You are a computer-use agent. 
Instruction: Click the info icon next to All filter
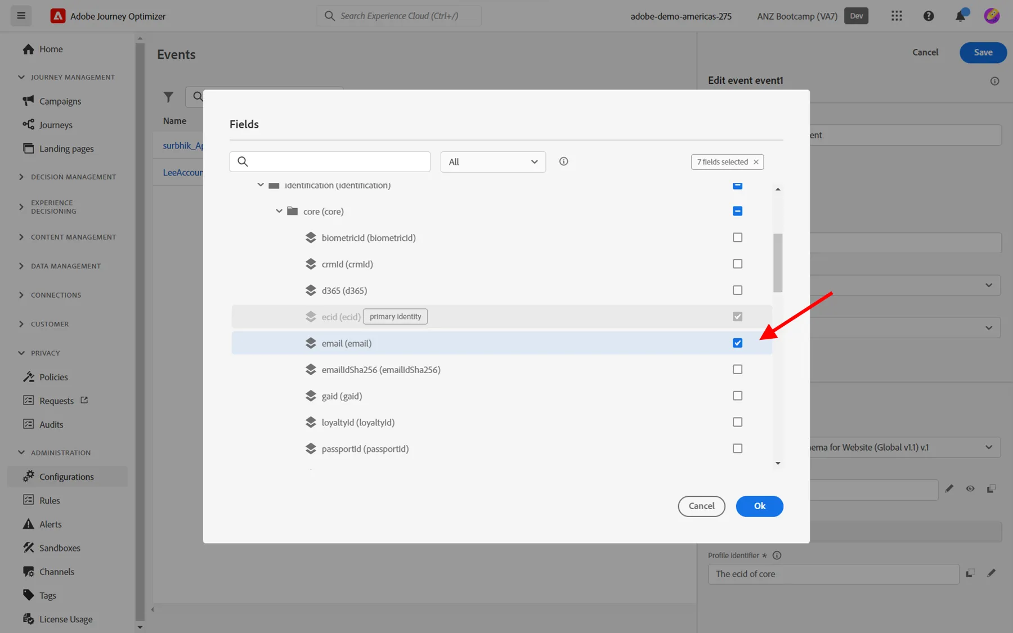tap(563, 161)
